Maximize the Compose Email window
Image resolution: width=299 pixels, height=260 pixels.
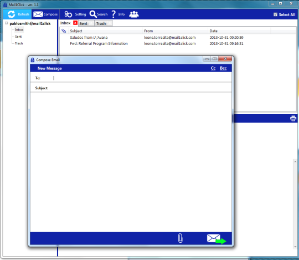[214, 59]
